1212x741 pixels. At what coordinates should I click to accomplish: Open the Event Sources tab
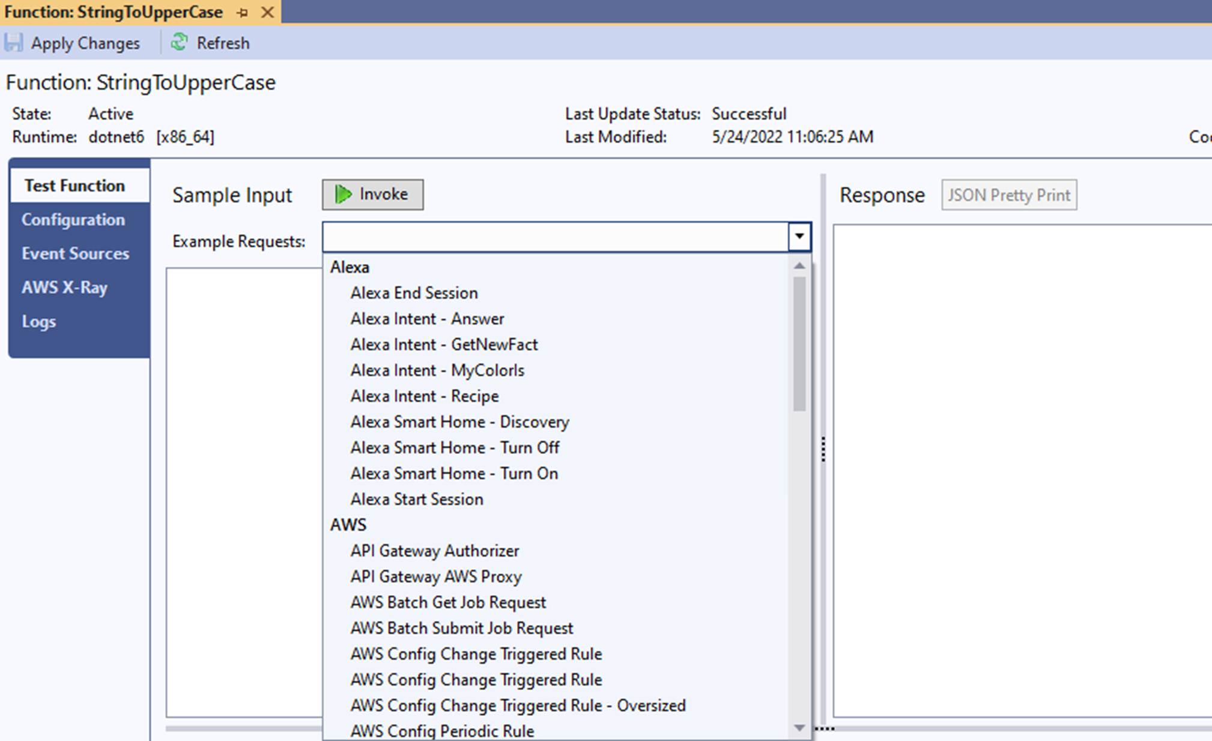[x=76, y=253]
